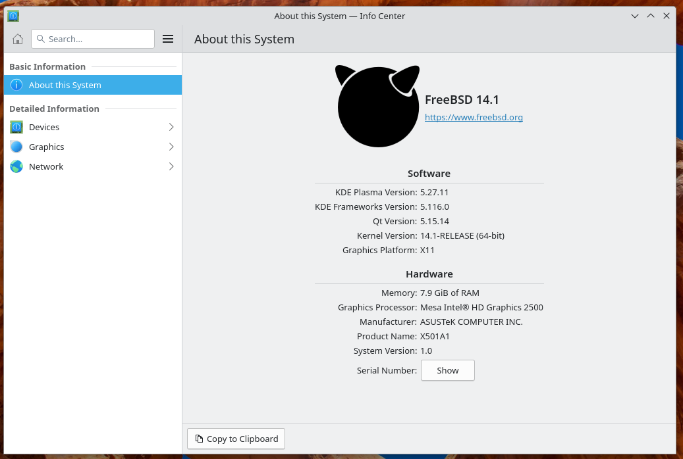
Task: Open the freebsd.org website link
Action: [x=474, y=118]
